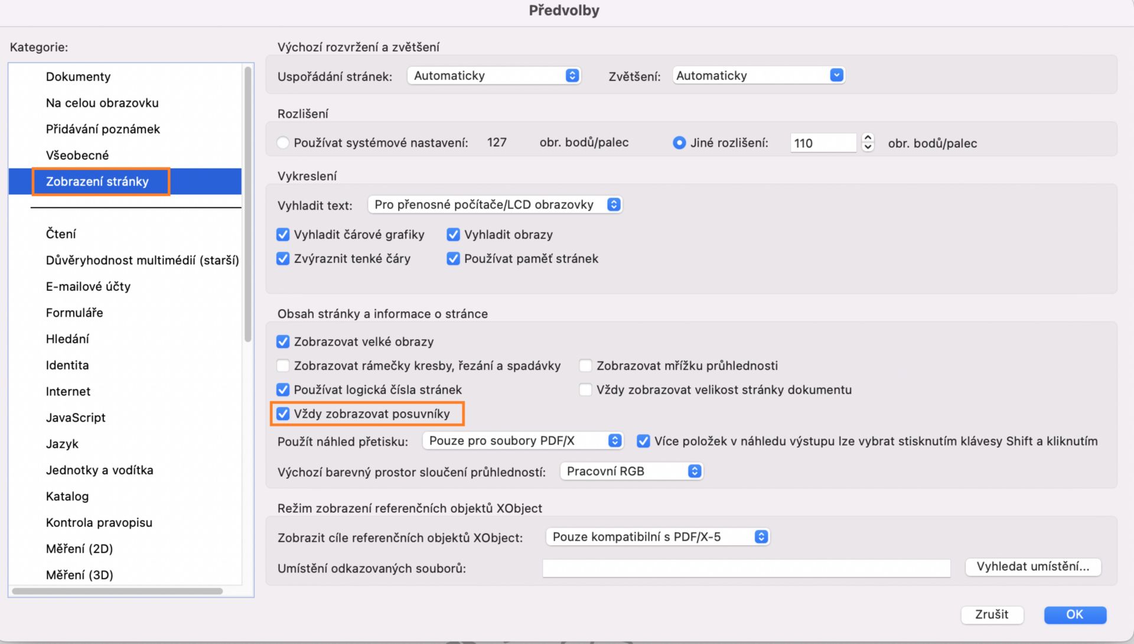Open the Pracovní RGB color space dropdown

(631, 471)
